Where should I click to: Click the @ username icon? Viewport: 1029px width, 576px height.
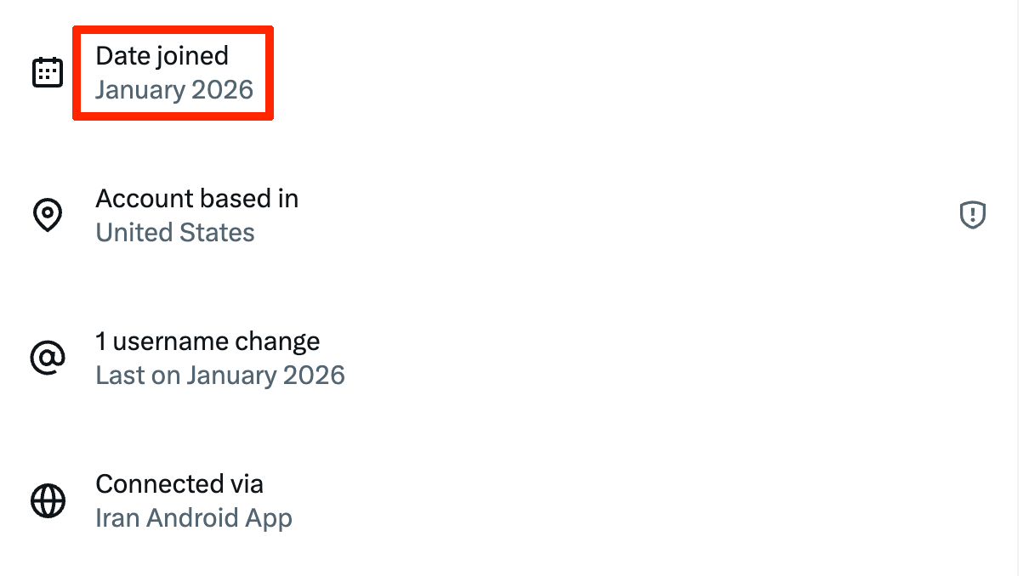click(x=48, y=358)
